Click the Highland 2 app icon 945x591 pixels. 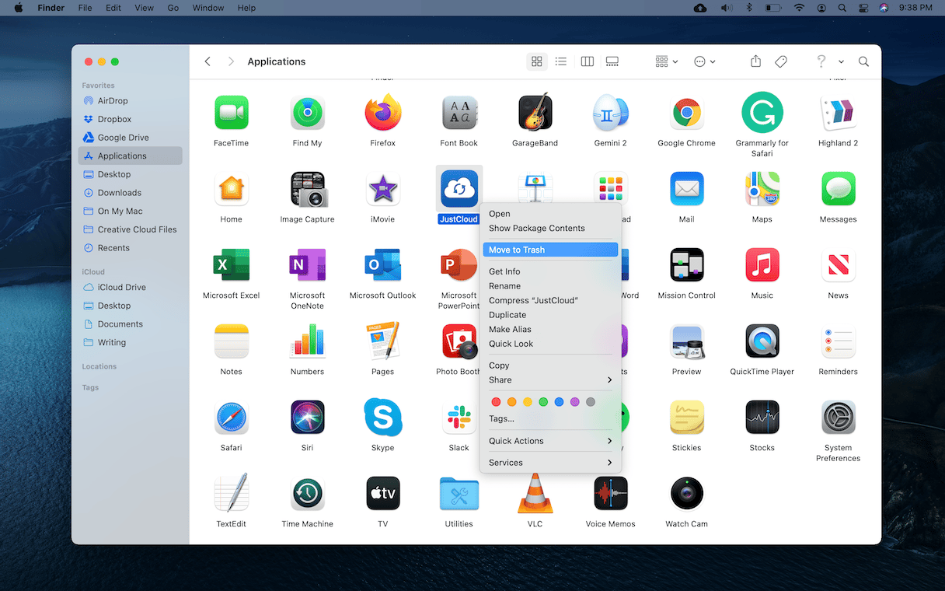pyautogui.click(x=838, y=114)
